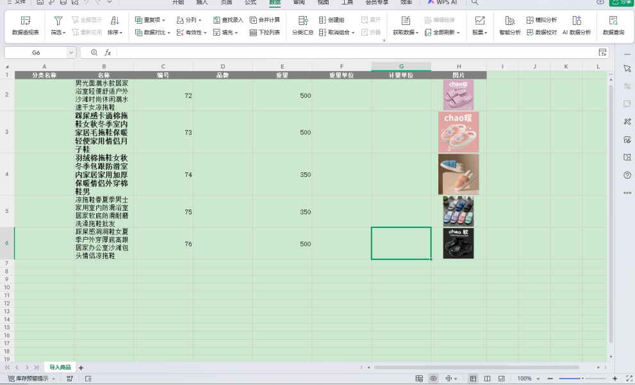The image size is (635, 385).
Task: Open the settings sliders icon in right sidebar
Action: pyautogui.click(x=627, y=86)
